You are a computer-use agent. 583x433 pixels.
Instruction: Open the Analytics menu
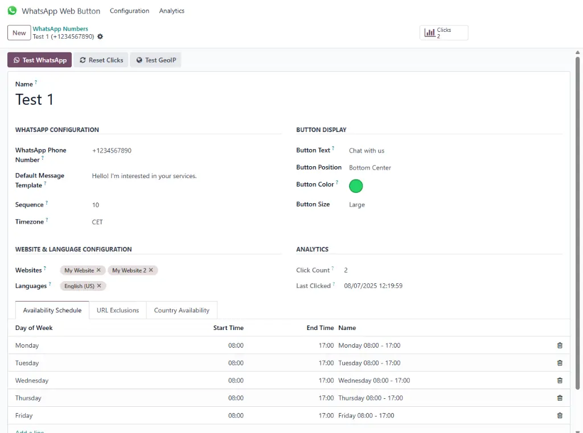[x=171, y=10]
